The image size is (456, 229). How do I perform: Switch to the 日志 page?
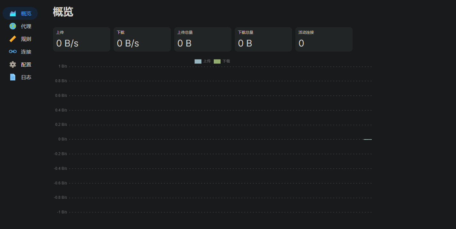click(x=26, y=77)
